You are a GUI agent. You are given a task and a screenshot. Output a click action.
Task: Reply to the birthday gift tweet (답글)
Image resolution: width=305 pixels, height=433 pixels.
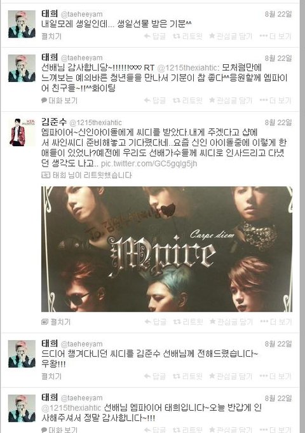point(155,36)
